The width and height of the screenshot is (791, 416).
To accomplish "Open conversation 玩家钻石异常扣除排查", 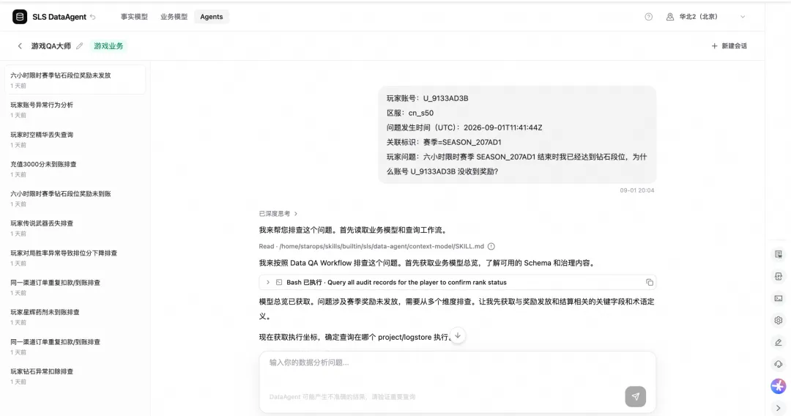I will (x=75, y=376).
